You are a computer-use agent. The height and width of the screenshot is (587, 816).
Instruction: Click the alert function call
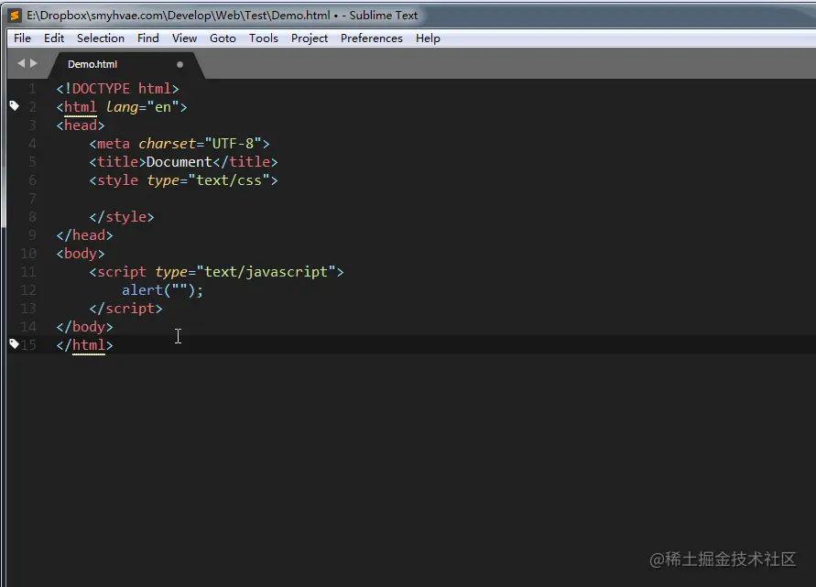point(162,290)
